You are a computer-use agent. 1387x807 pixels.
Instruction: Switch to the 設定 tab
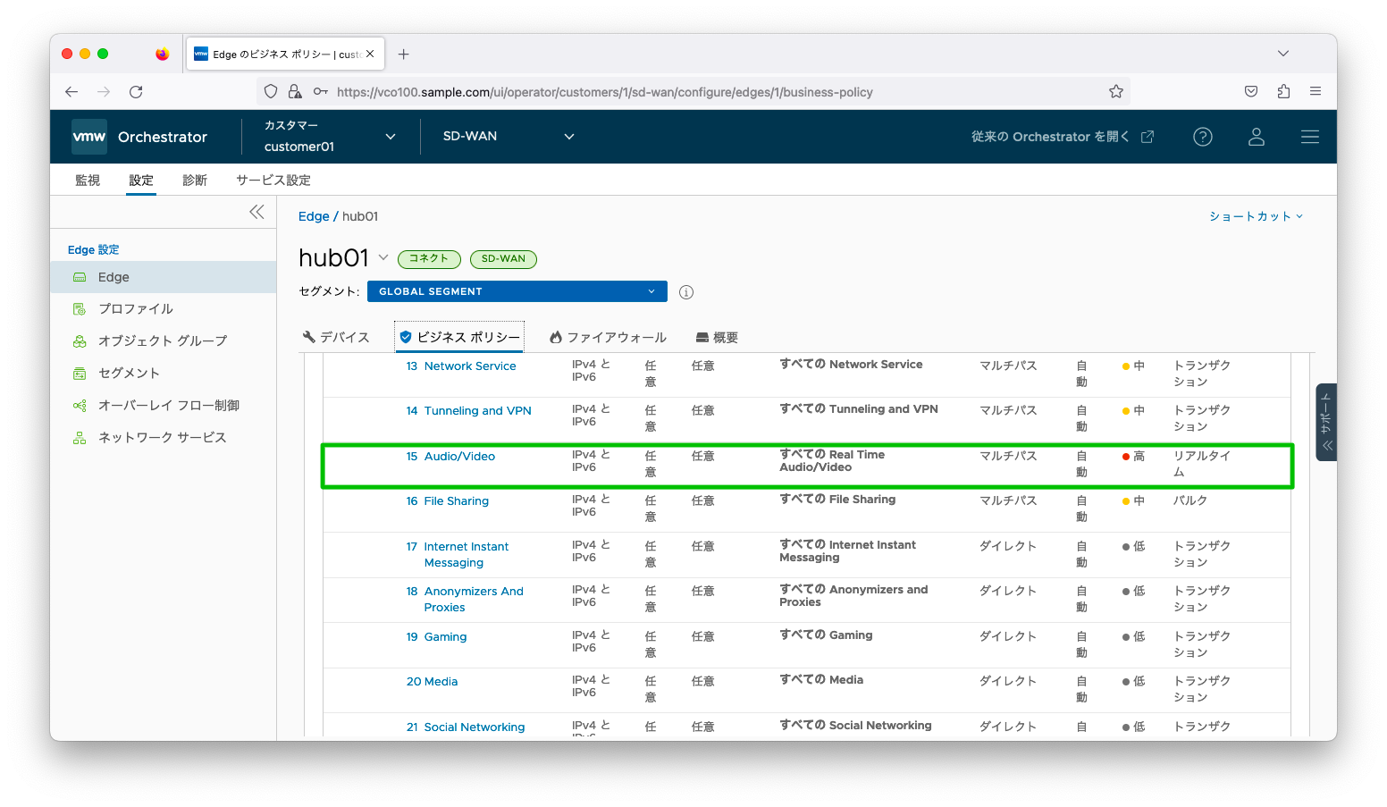tap(141, 180)
